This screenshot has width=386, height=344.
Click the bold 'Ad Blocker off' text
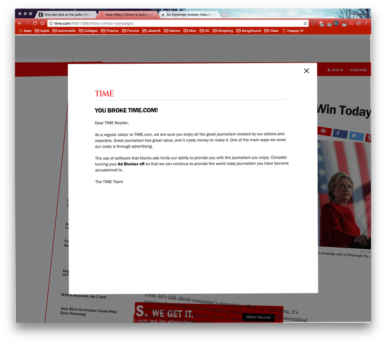point(131,164)
